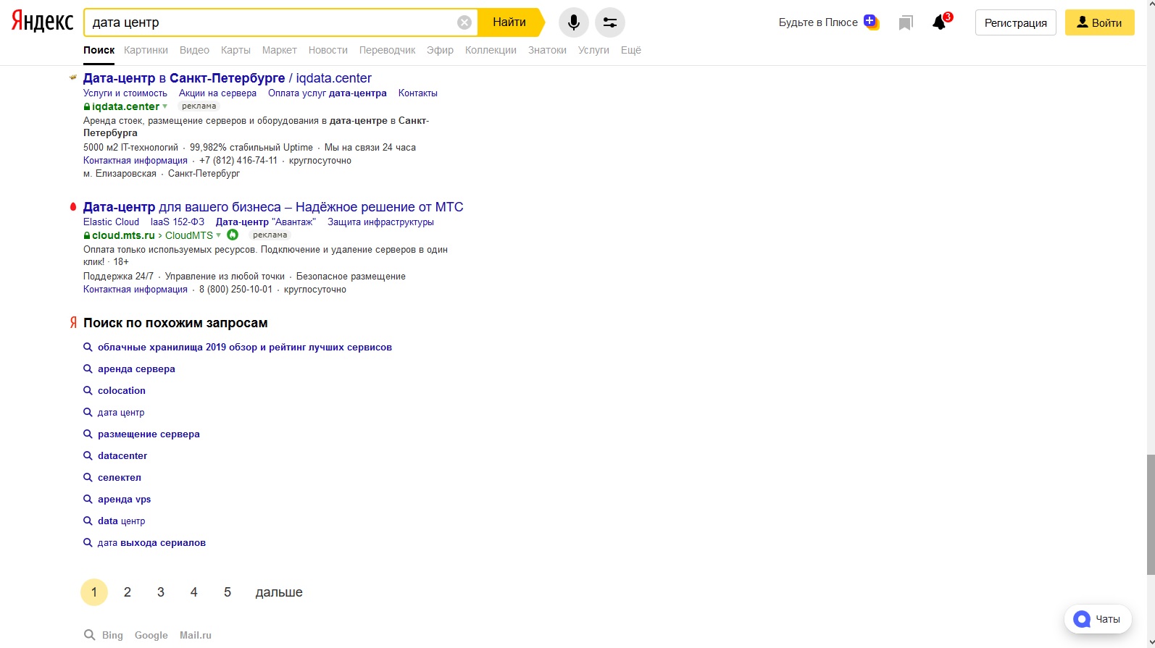
Task: Open the Ещё menu
Action: [x=631, y=50]
